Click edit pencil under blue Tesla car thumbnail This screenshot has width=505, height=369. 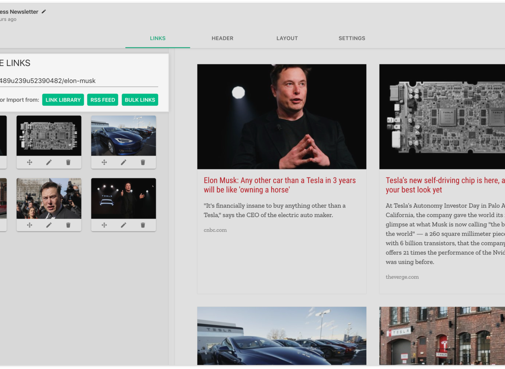click(x=124, y=162)
